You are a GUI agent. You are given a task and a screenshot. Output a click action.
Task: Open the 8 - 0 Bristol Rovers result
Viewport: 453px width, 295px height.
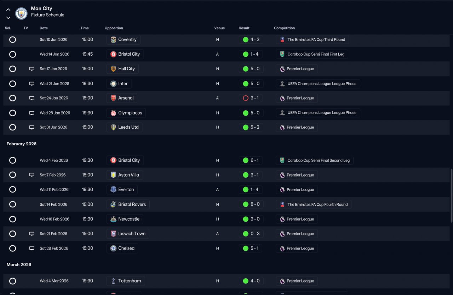click(251, 204)
